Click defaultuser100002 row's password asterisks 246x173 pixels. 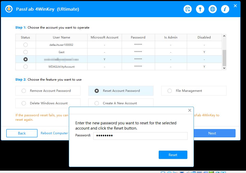click(x=138, y=44)
